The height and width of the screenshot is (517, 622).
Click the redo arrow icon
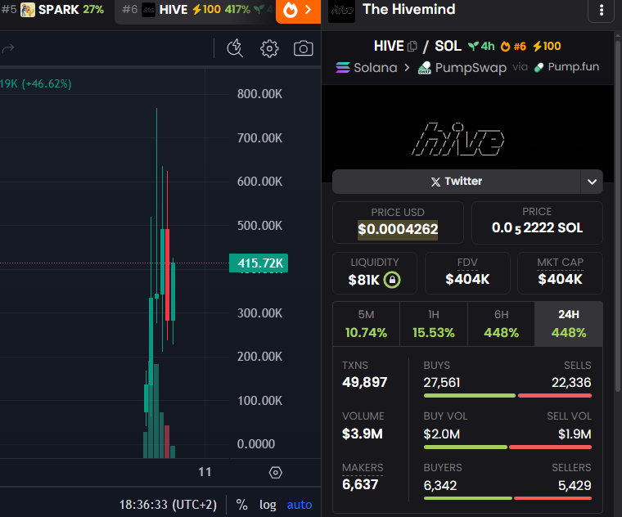coord(8,48)
